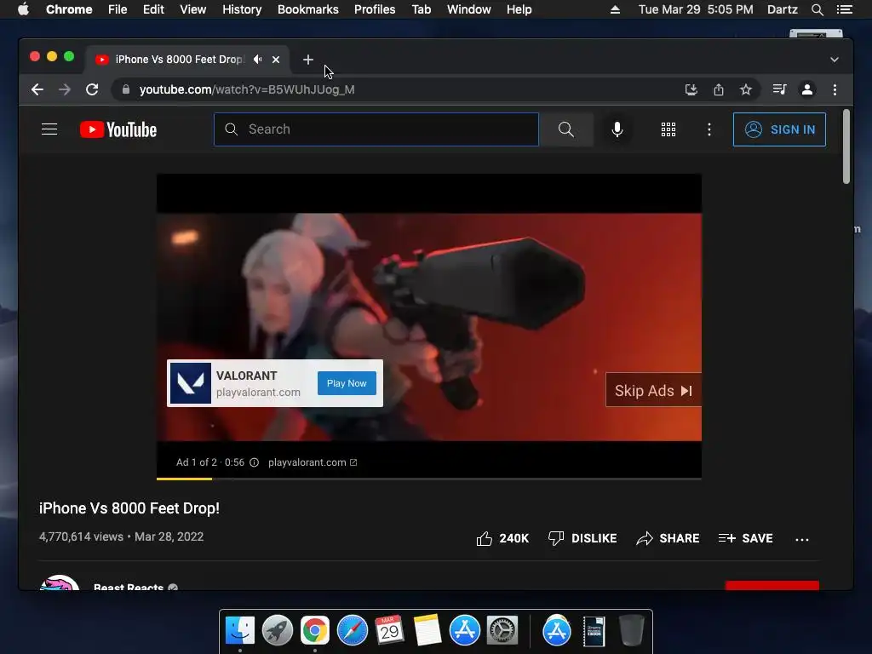Viewport: 872px width, 654px height.
Task: Open Control Center list icon
Action: (x=845, y=9)
